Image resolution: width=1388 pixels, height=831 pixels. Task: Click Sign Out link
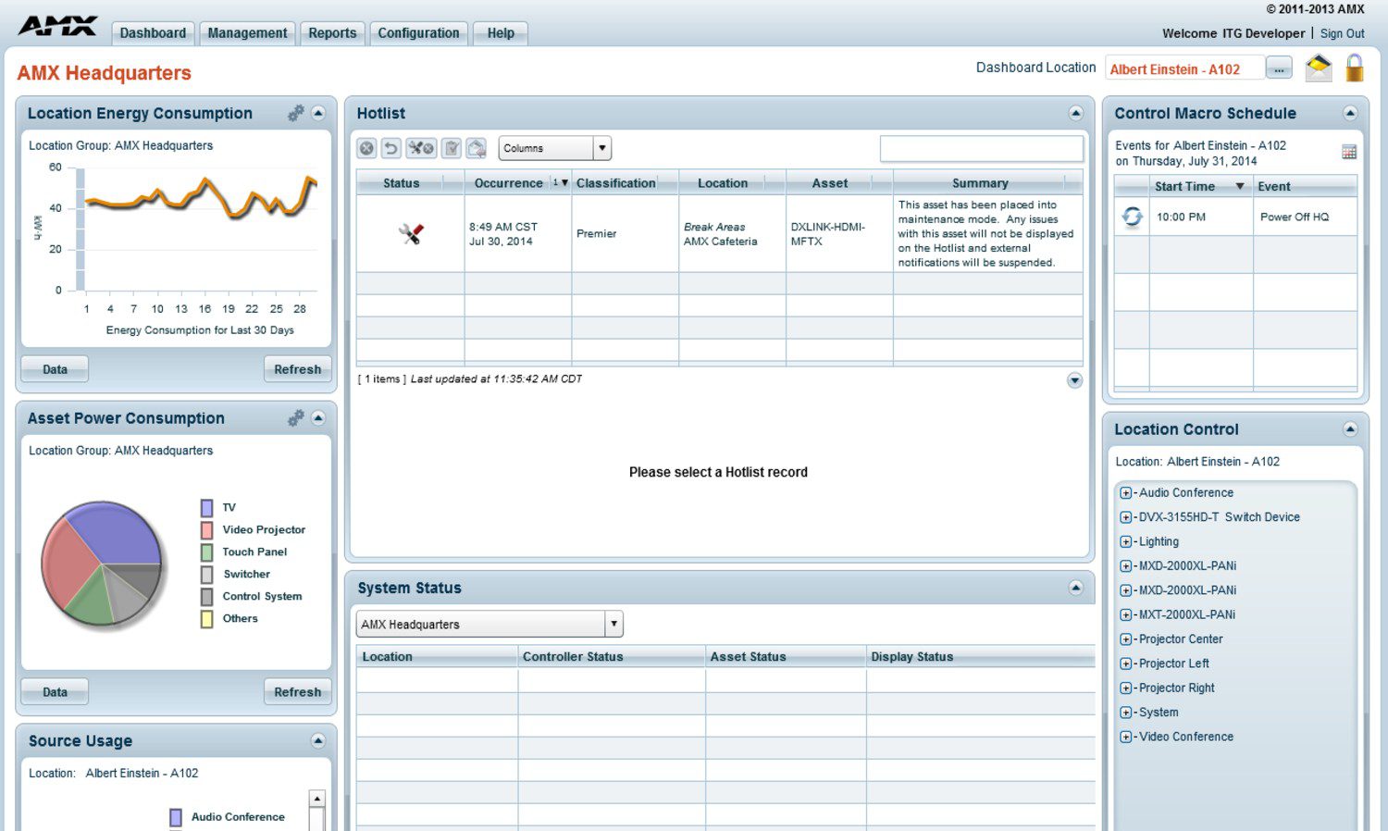coord(1342,33)
